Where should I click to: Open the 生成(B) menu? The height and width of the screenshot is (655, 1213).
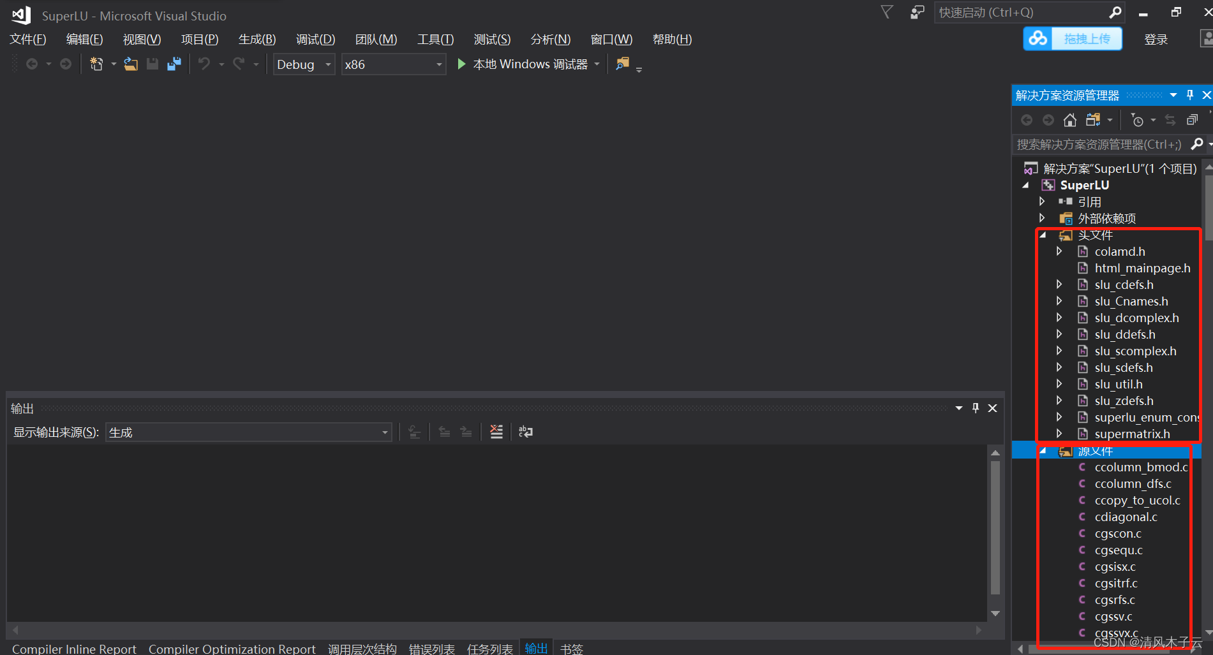[x=257, y=40]
